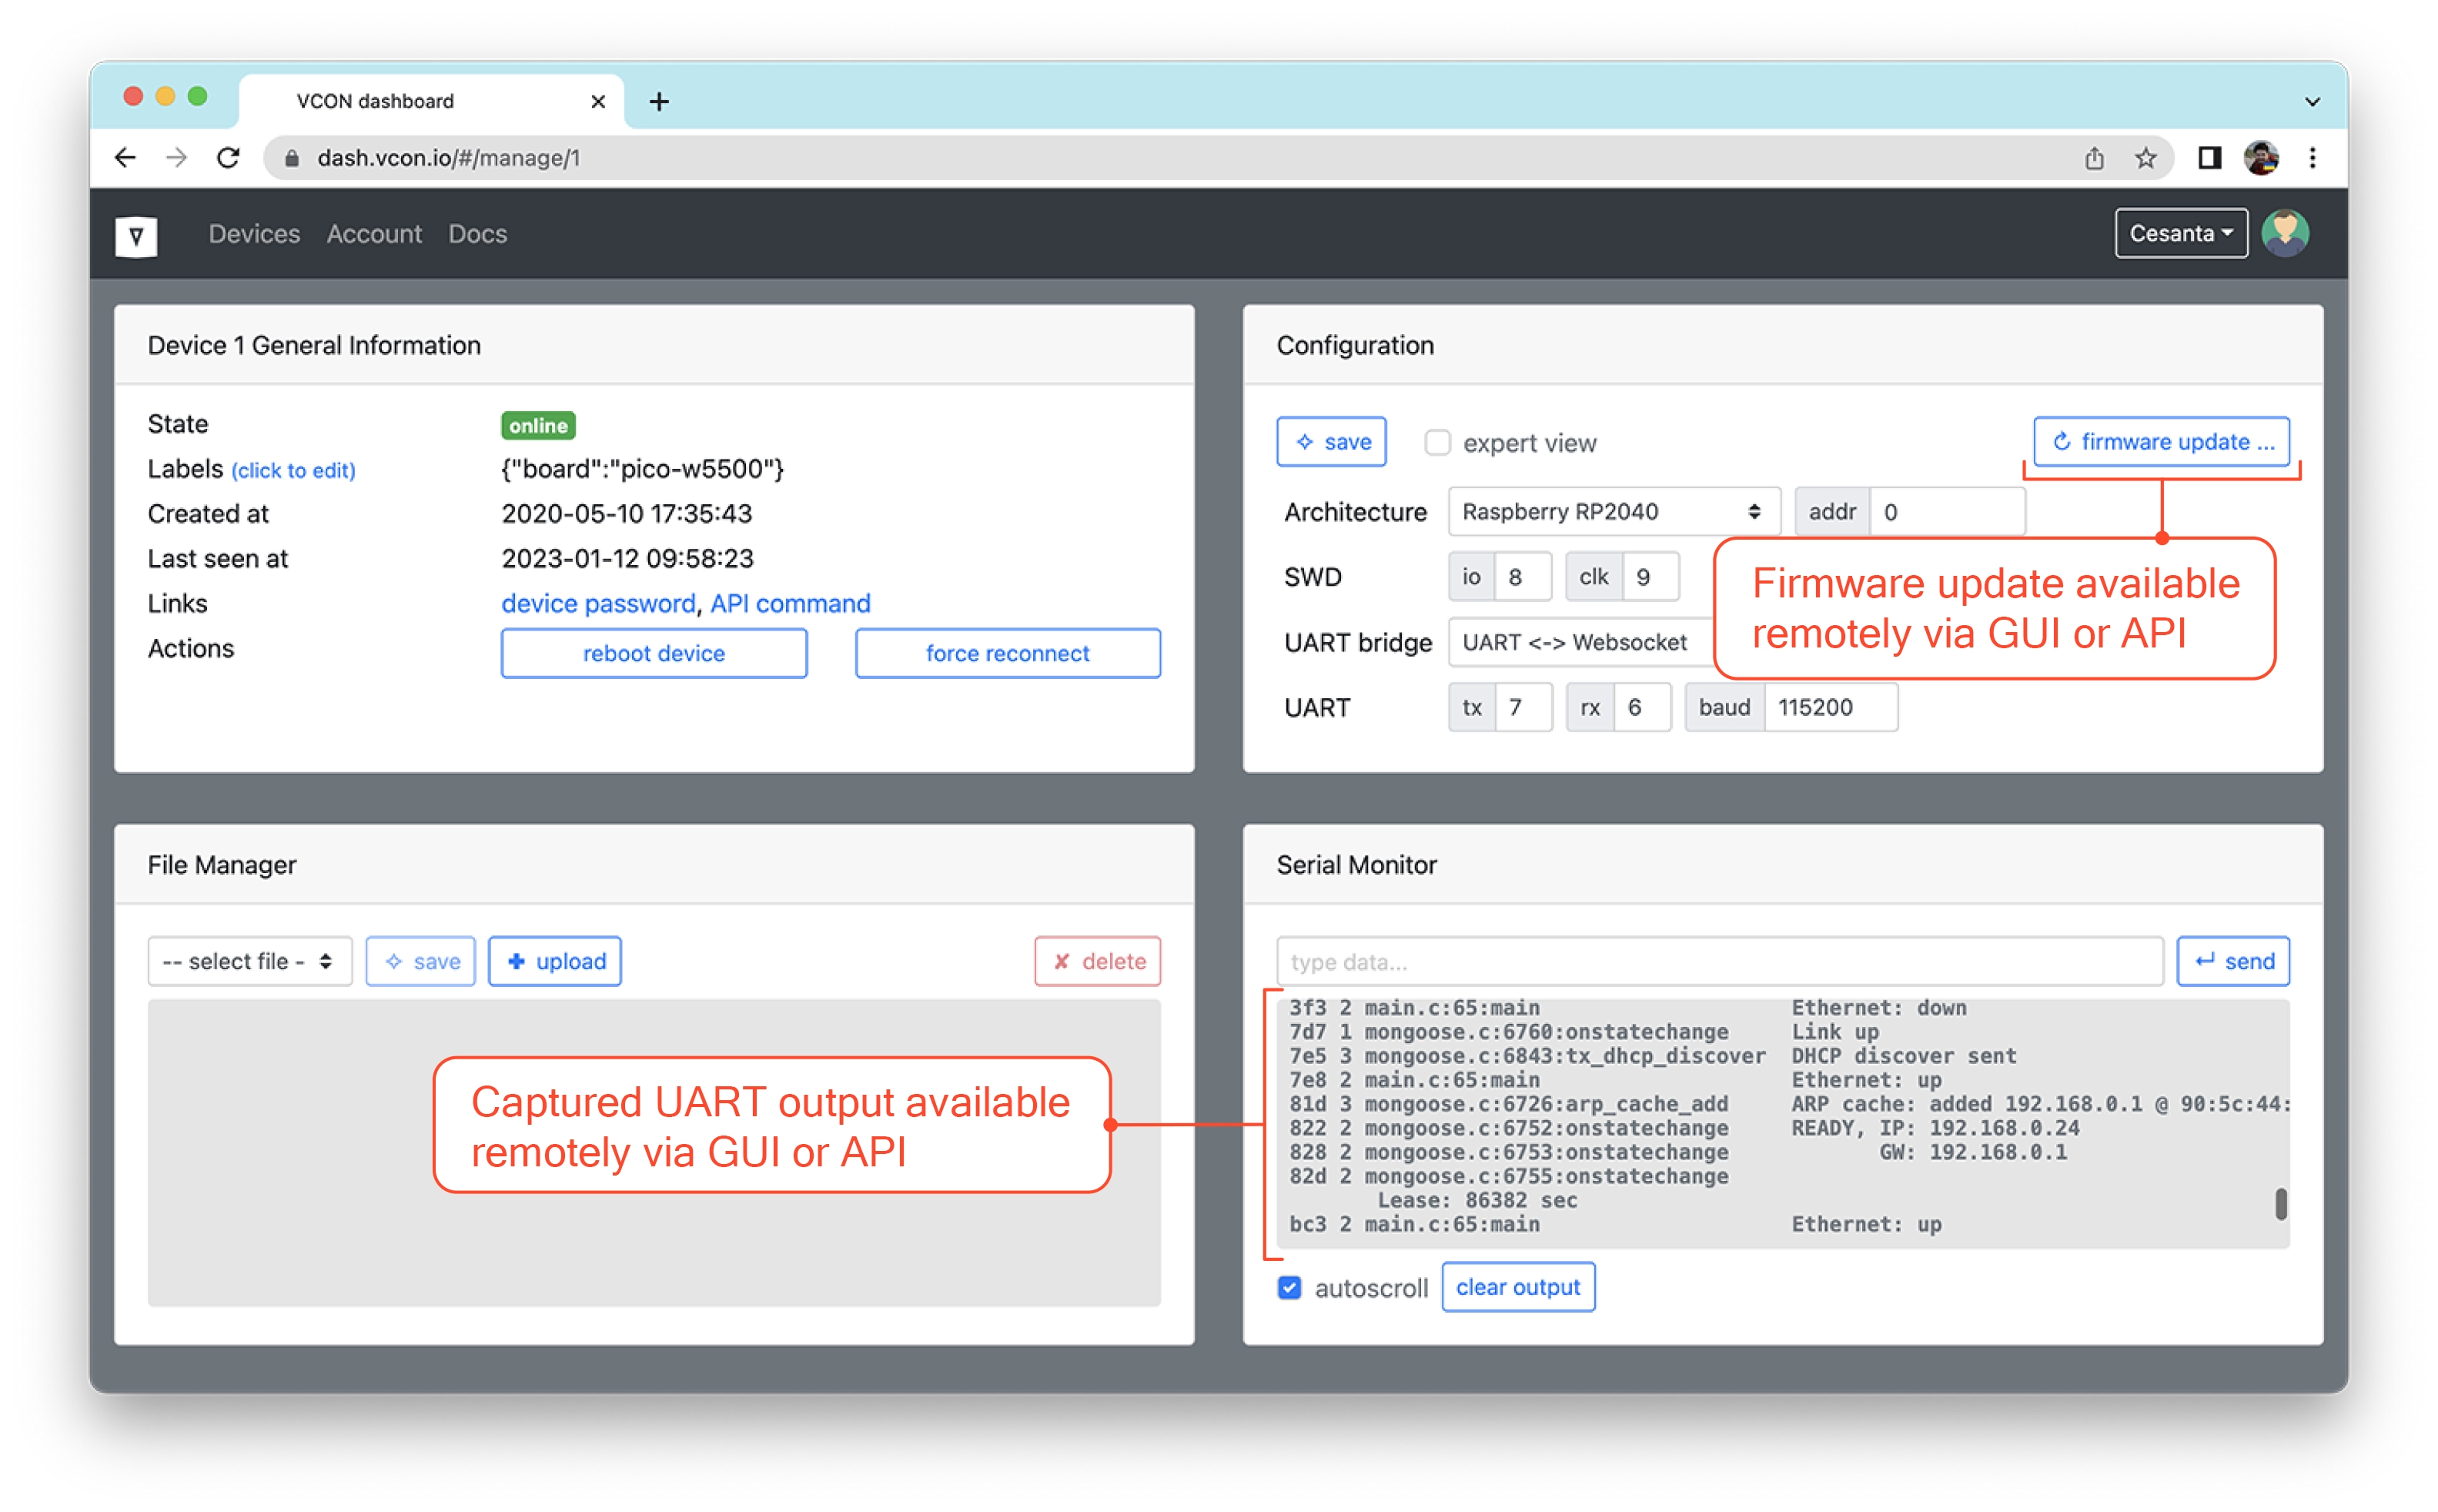
Task: Open a new browser tab with plus icon
Action: [658, 102]
